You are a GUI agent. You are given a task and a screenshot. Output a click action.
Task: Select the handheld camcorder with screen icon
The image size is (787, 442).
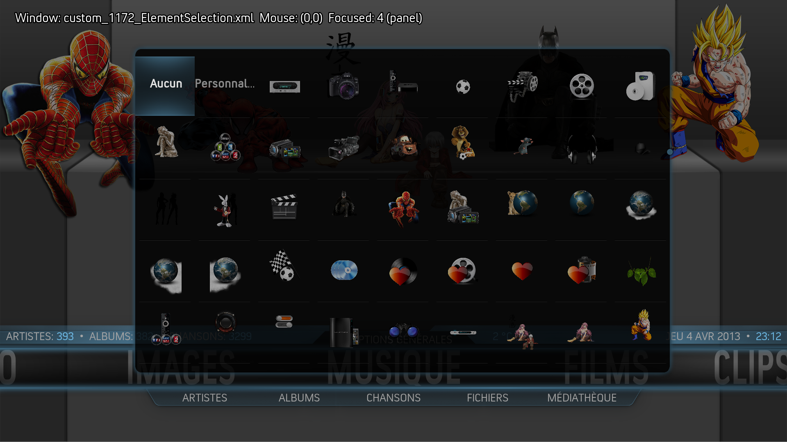[284, 149]
